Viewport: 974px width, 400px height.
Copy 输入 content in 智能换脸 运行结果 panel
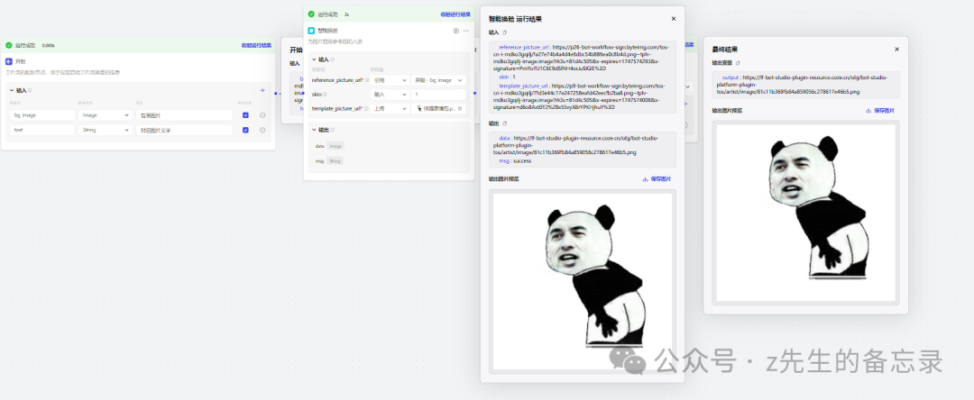point(504,32)
